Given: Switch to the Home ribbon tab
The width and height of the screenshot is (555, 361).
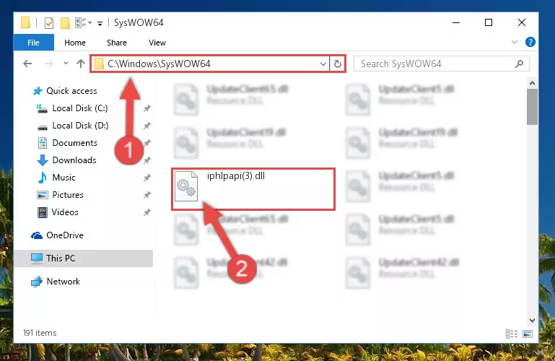Looking at the screenshot, I should [75, 43].
